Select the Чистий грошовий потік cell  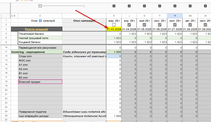40,38
